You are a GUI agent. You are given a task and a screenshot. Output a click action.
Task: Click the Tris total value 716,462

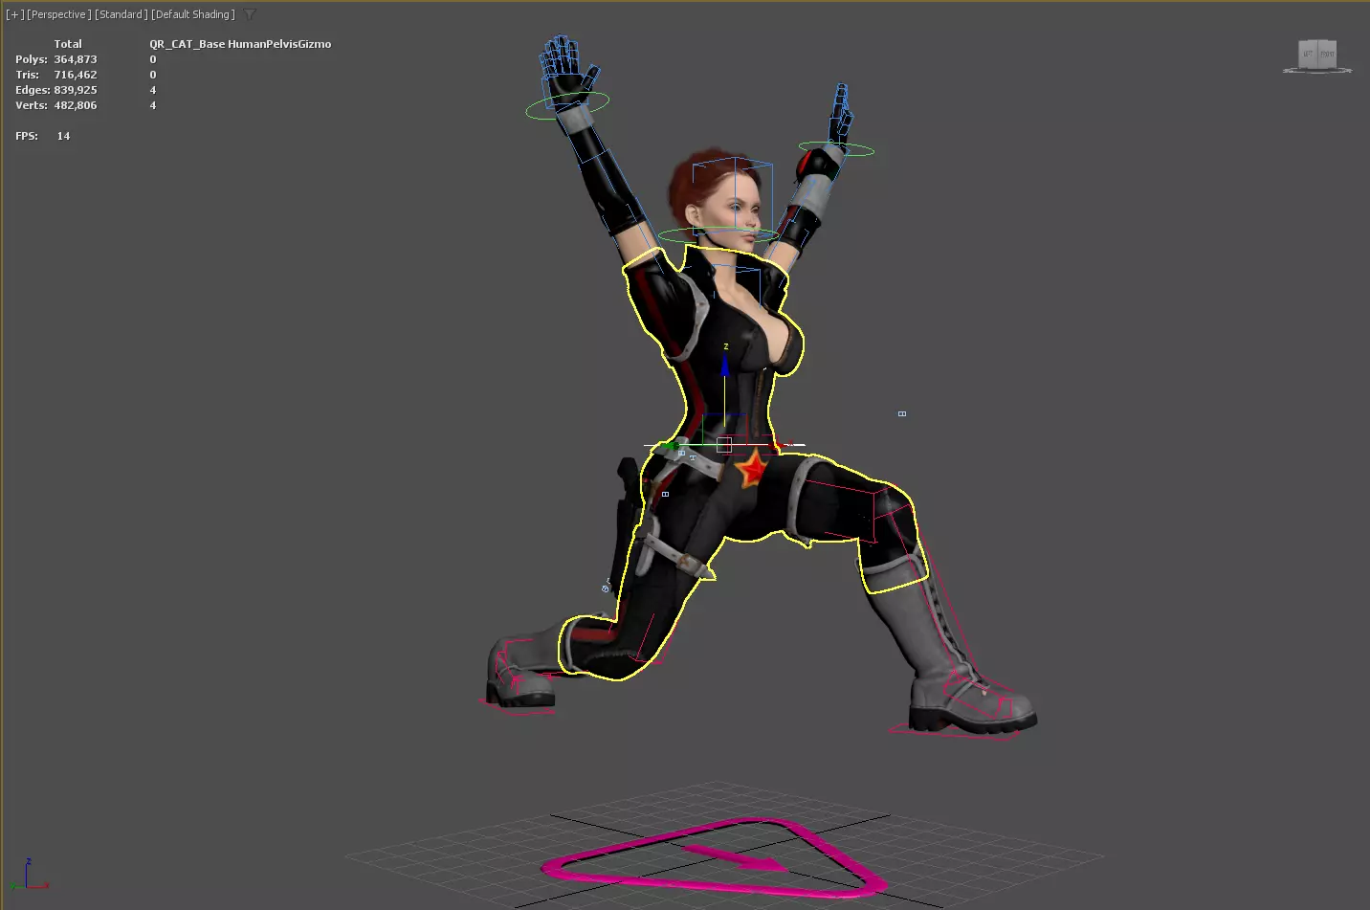pos(76,75)
